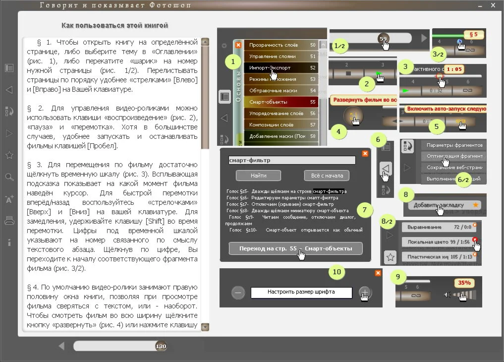Click the смарт-фильтр search input field
The height and width of the screenshot is (362, 504).
click(x=292, y=160)
